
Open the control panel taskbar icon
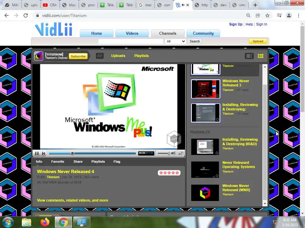pyautogui.click(x=82, y=222)
